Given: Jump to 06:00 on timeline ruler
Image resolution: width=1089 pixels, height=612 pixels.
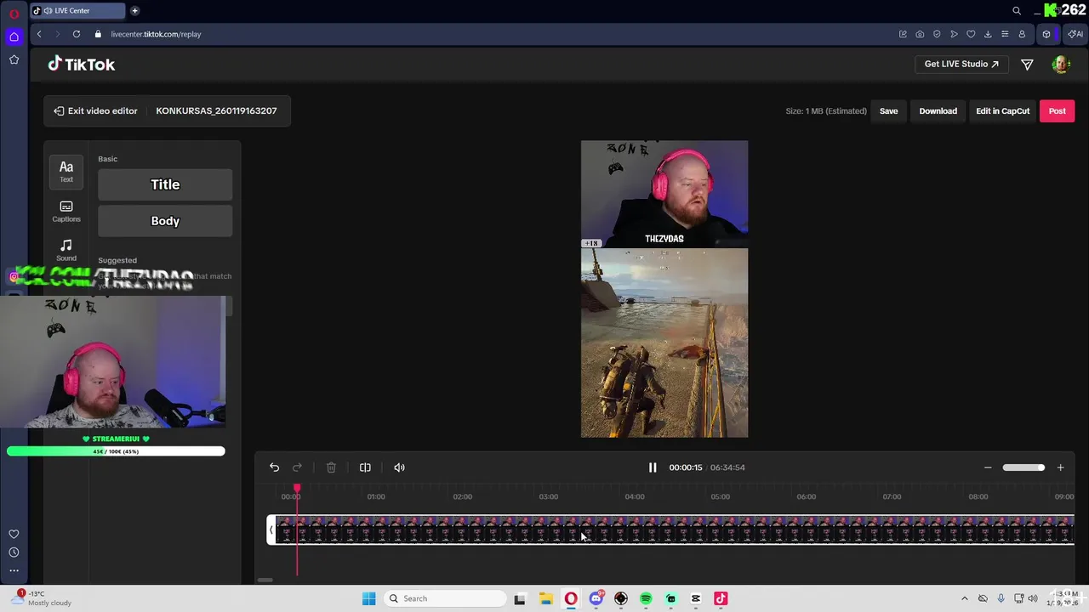Looking at the screenshot, I should click(x=806, y=496).
